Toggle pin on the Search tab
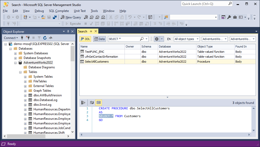260x147 pixels. [91, 31]
